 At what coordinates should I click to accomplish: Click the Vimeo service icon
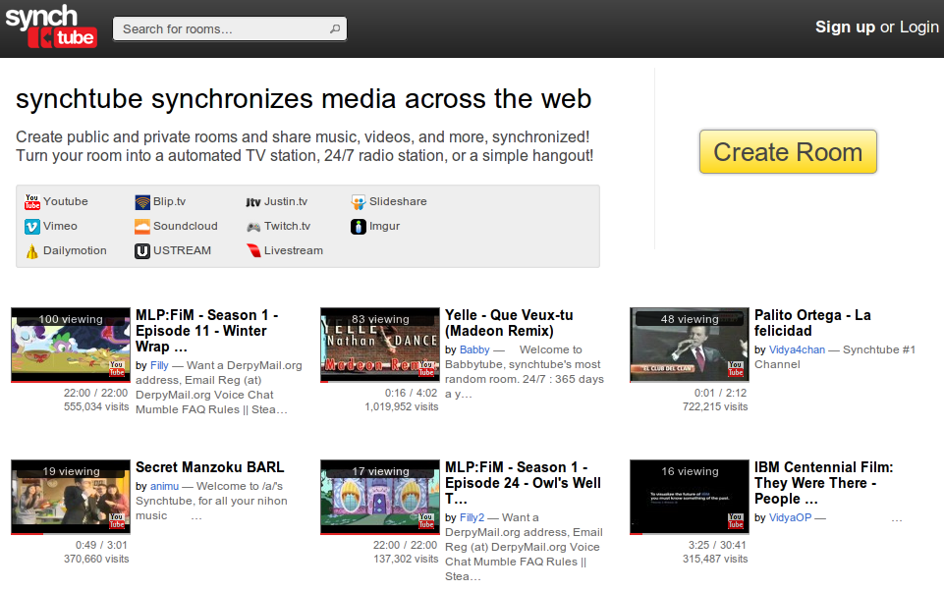point(32,227)
